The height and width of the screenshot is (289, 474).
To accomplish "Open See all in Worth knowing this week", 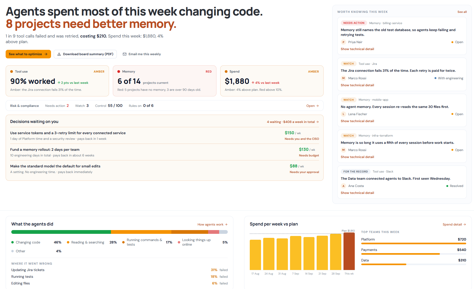I will point(462,12).
